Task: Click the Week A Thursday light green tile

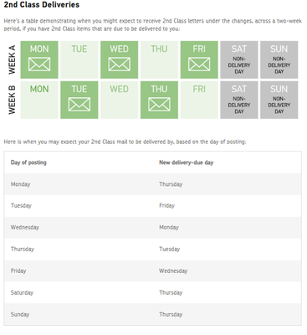Action: 159,59
